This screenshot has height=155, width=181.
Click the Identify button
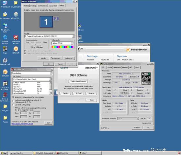[x=43, y=58]
